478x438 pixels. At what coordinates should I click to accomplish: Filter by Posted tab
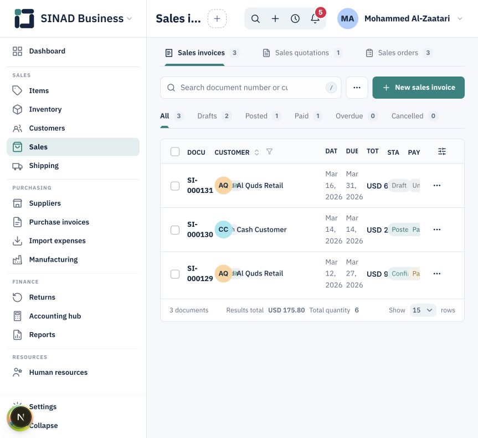pos(263,116)
